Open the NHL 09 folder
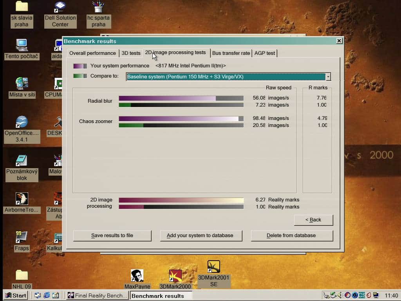This screenshot has width=401, height=301. [x=22, y=279]
